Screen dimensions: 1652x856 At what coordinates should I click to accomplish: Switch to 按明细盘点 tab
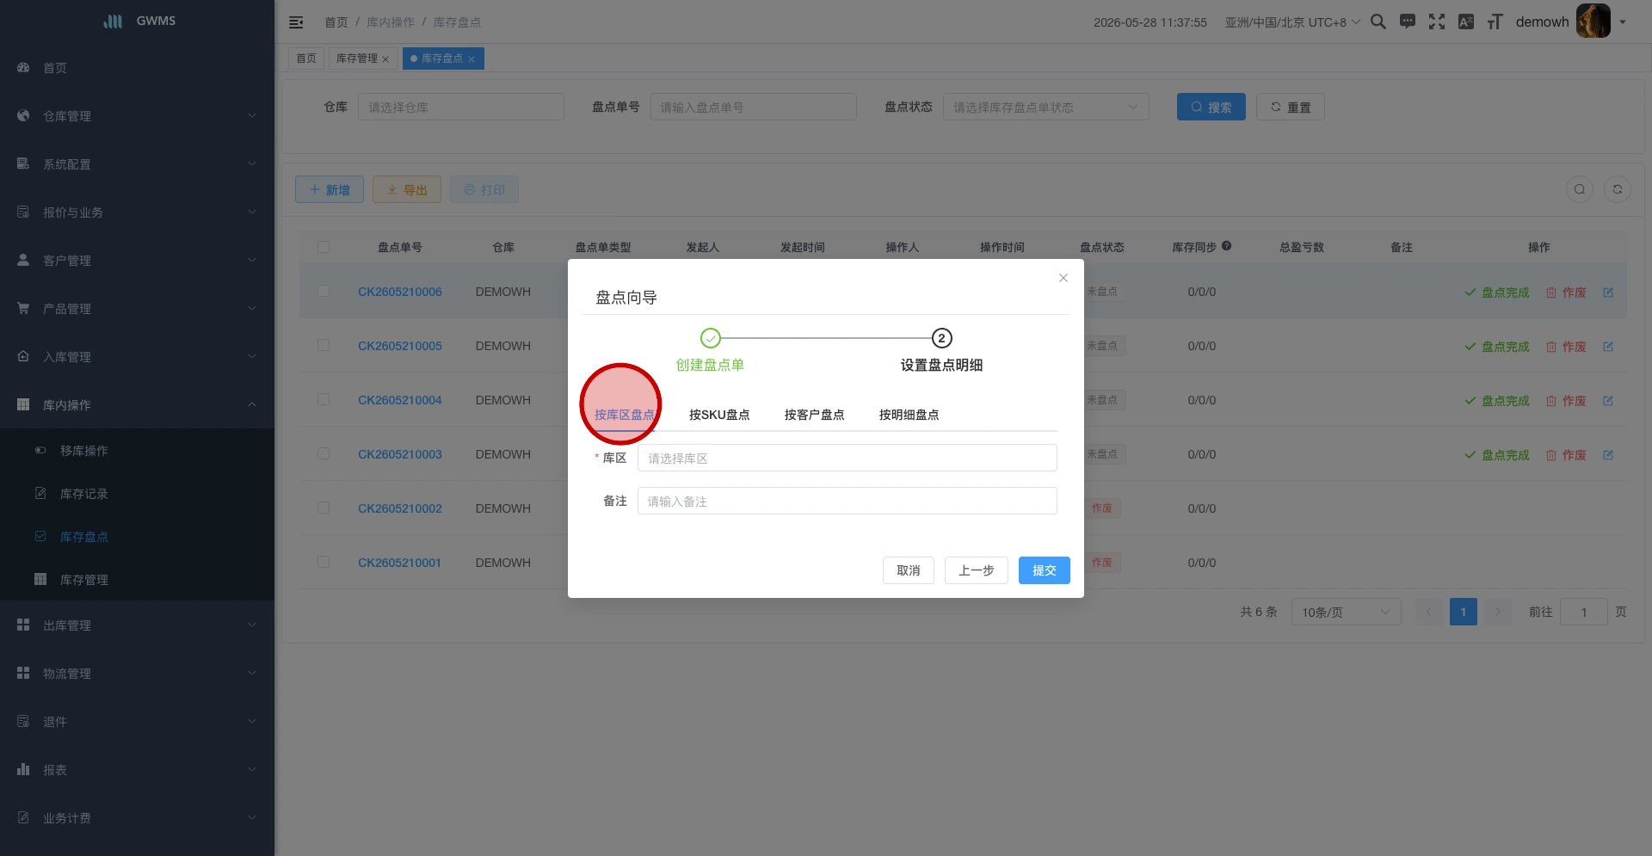point(909,415)
